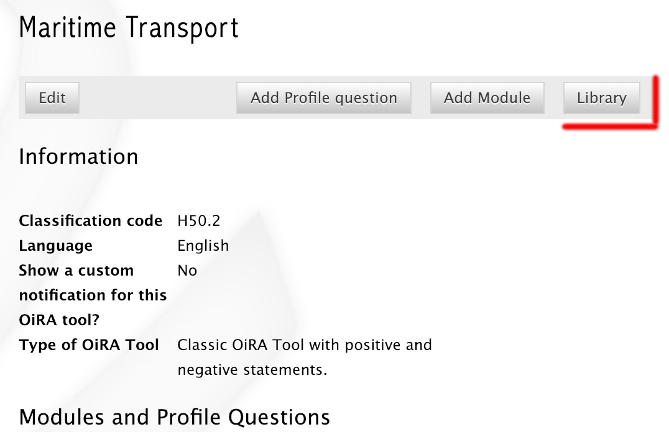Click empty toolbar space right of Edit
The image size is (669, 432).
pos(155,98)
